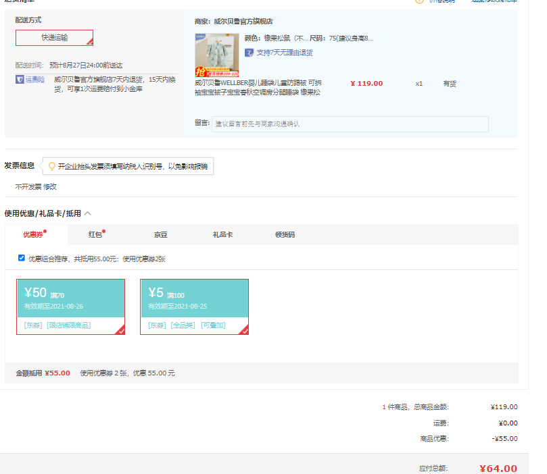Click the 不开发票 invoice status text

(x=28, y=187)
